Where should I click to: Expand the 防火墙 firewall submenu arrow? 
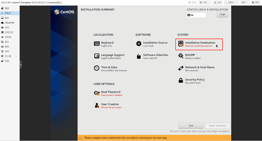[x=16, y=56]
